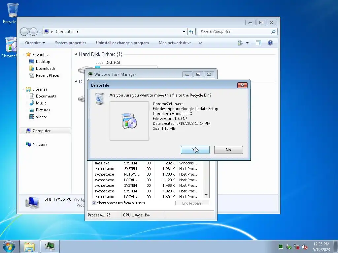Click the CPU Usage: 1% status entry
This screenshot has width=338, height=253.
(x=136, y=215)
